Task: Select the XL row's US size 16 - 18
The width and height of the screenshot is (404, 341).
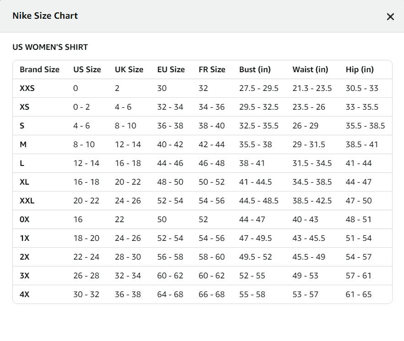Action: [x=86, y=182]
